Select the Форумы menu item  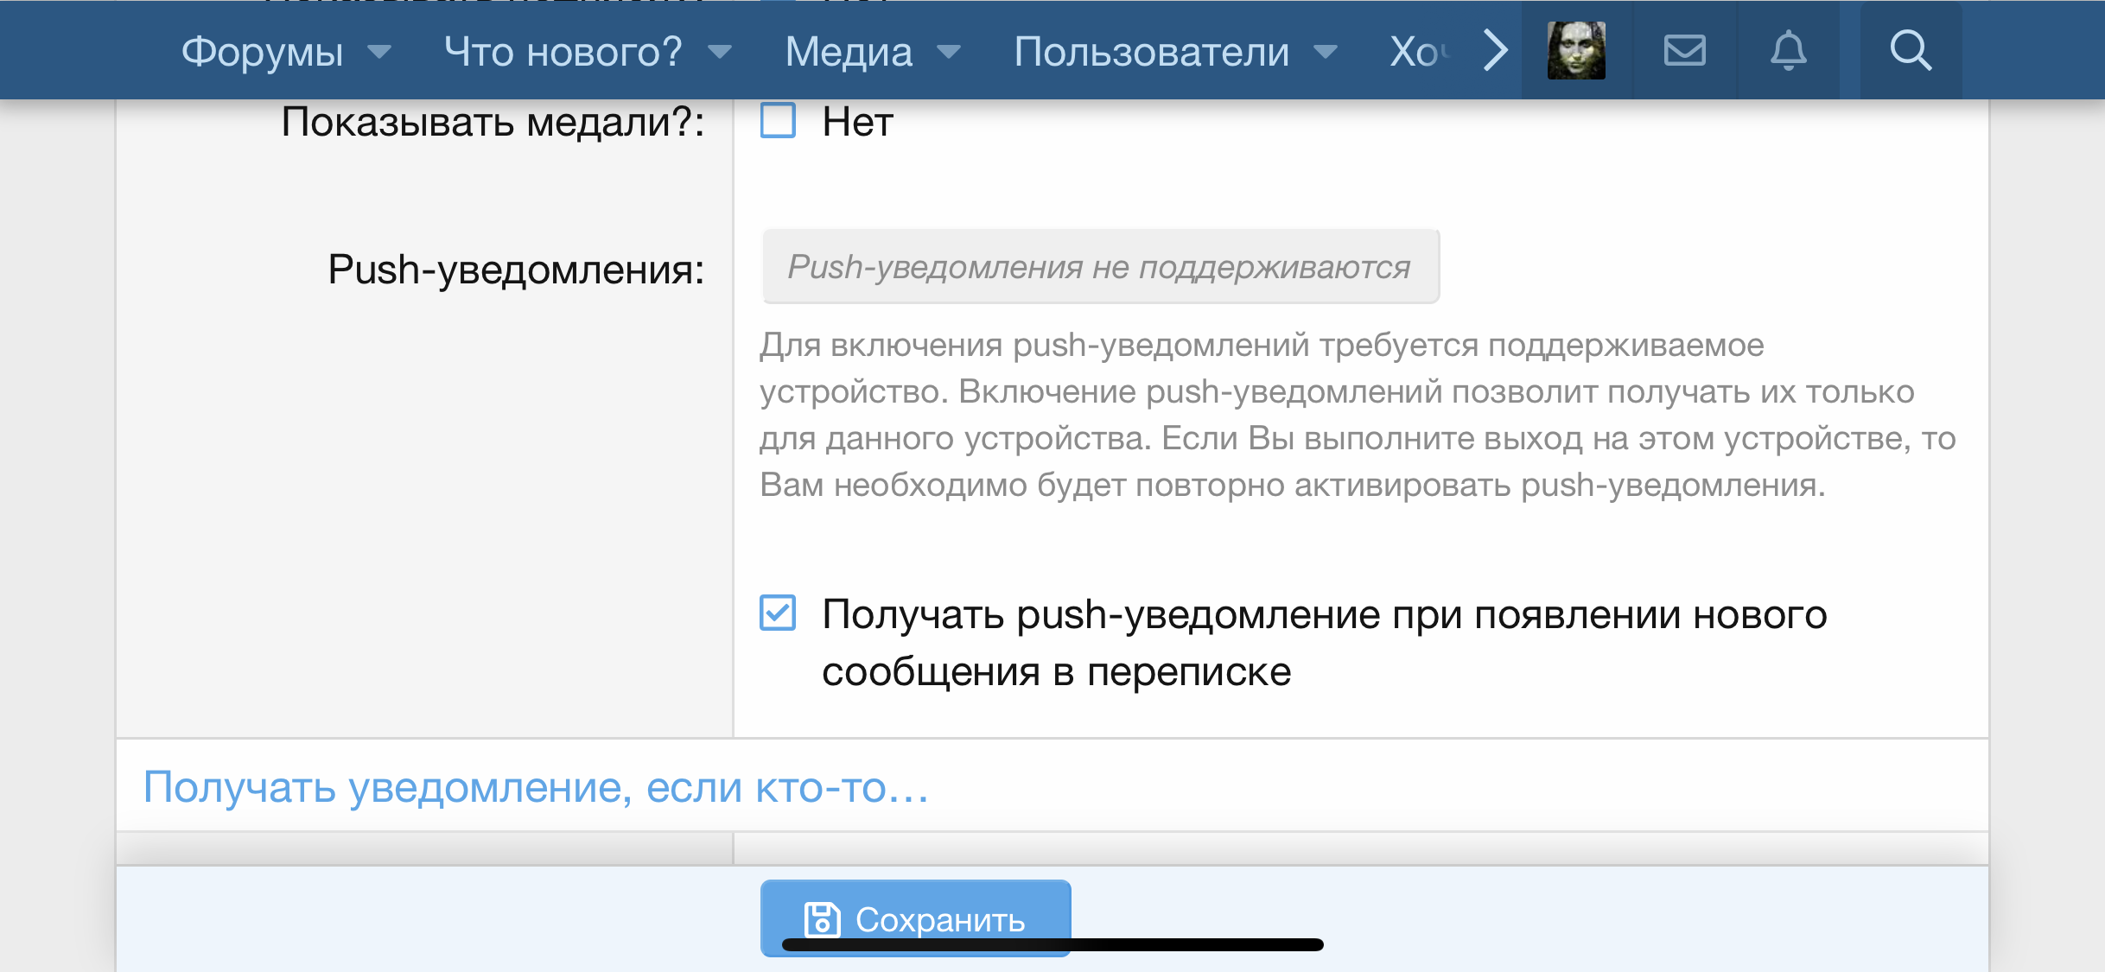click(262, 52)
